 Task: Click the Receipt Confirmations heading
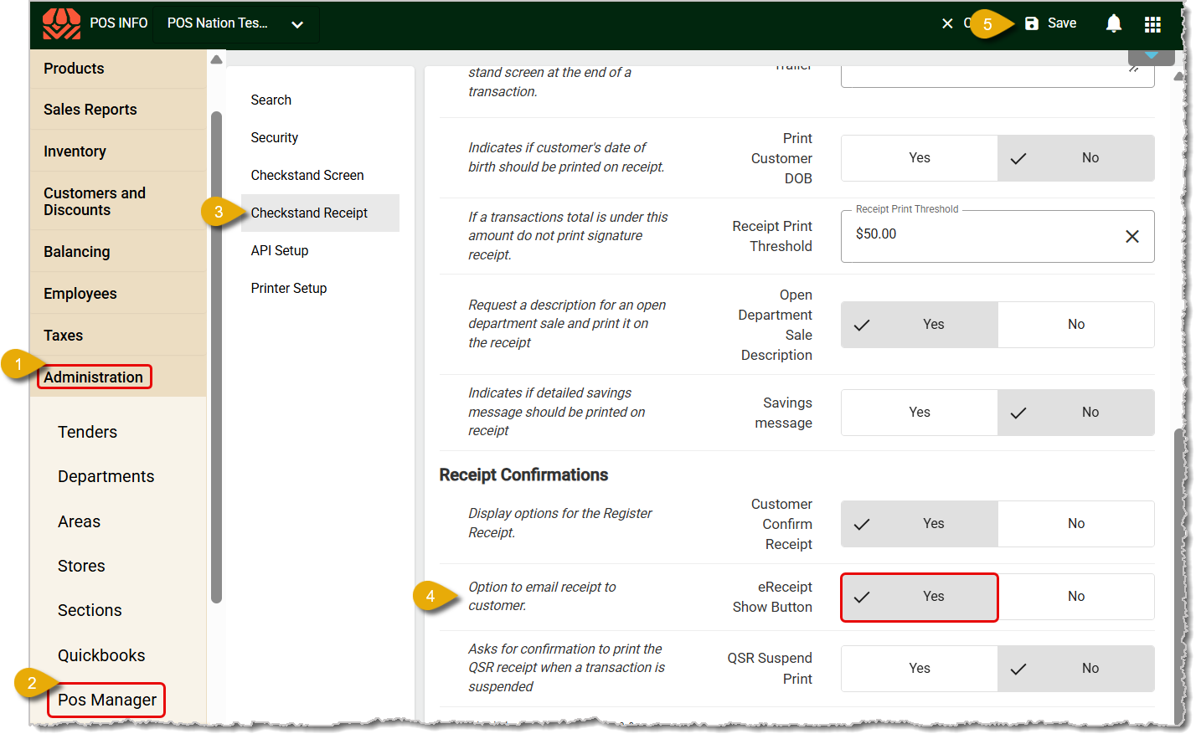tap(523, 475)
